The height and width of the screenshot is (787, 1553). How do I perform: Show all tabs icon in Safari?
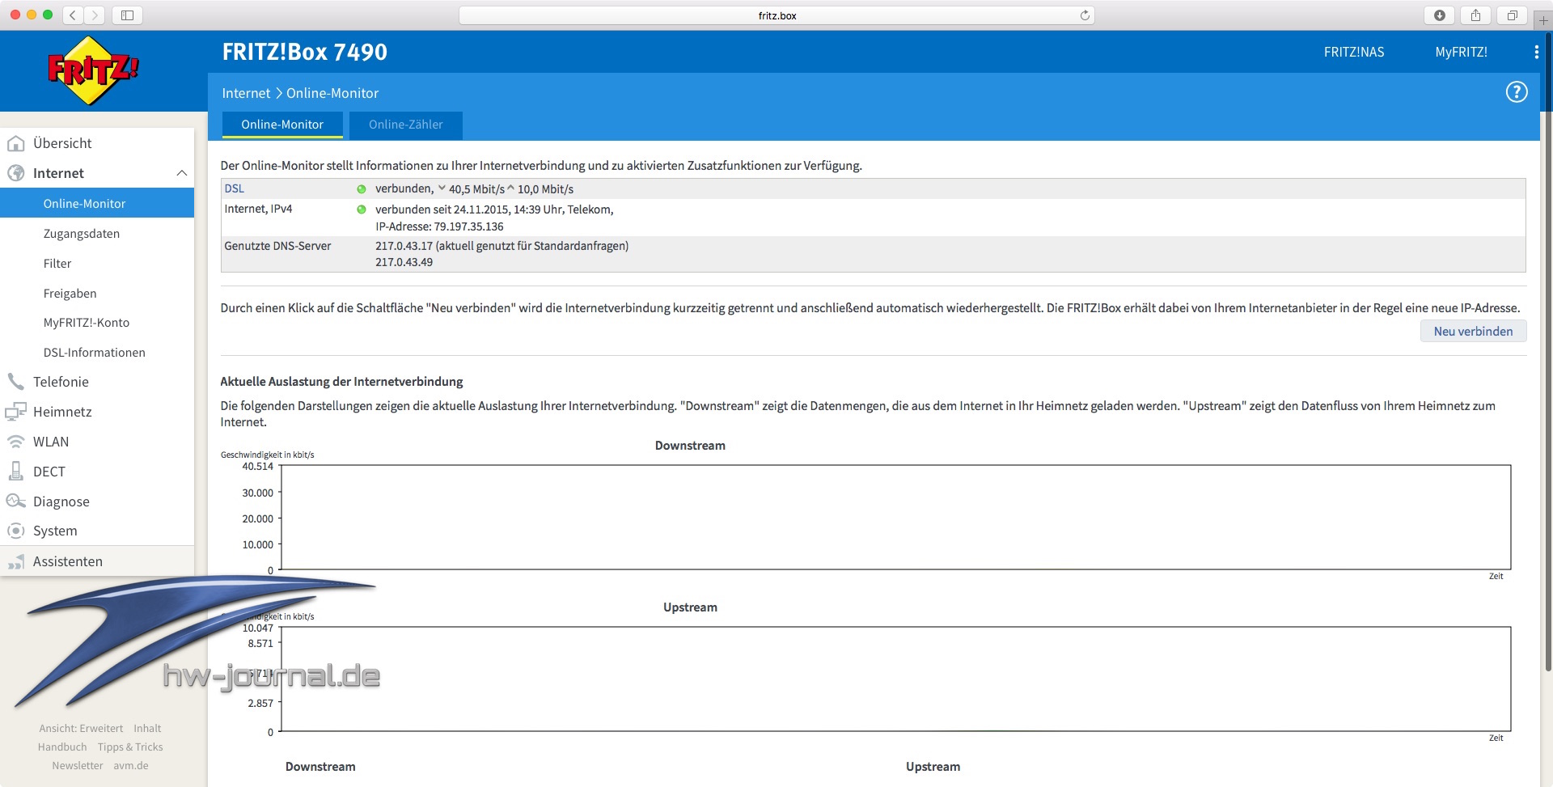pos(1513,15)
